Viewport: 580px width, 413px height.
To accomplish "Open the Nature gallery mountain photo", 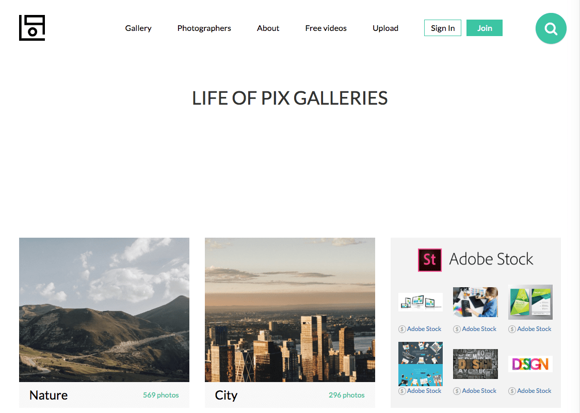I will point(104,310).
